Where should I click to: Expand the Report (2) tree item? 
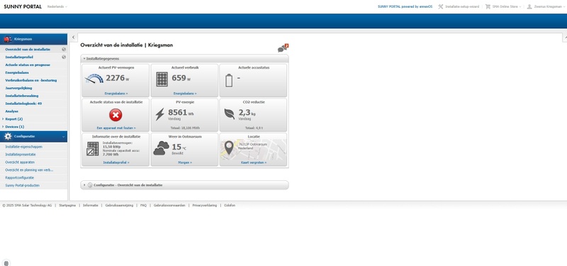[4, 119]
